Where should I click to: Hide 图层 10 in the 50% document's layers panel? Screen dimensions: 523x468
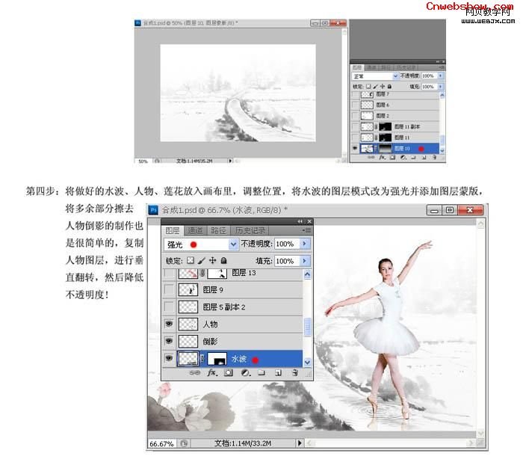[x=355, y=148]
